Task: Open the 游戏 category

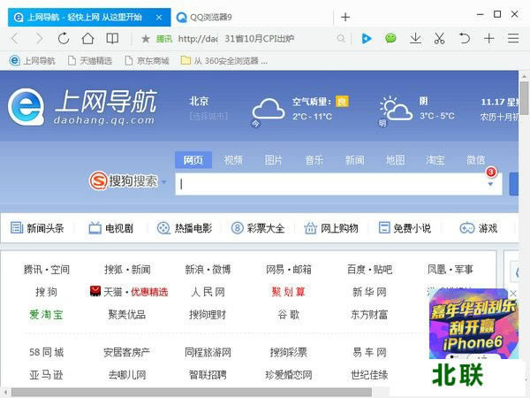Action: pos(478,228)
